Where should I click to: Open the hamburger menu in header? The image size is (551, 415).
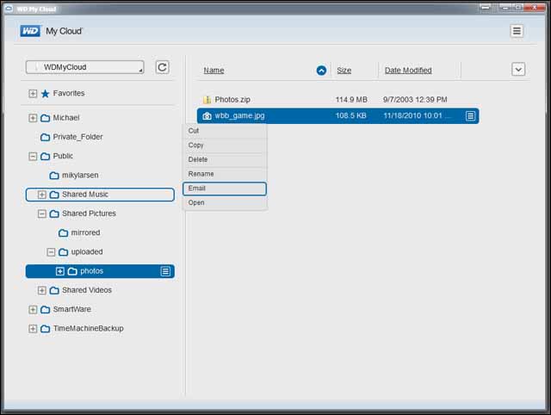(x=517, y=31)
